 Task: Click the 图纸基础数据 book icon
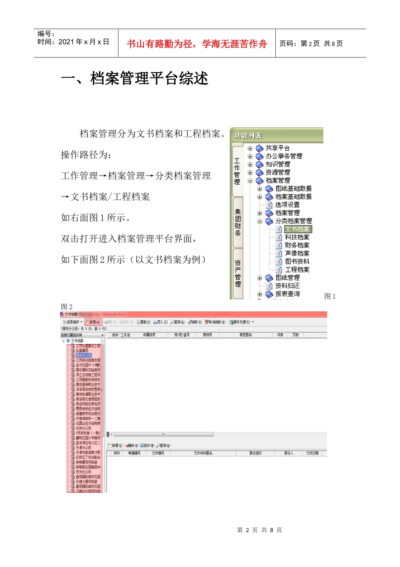point(269,189)
